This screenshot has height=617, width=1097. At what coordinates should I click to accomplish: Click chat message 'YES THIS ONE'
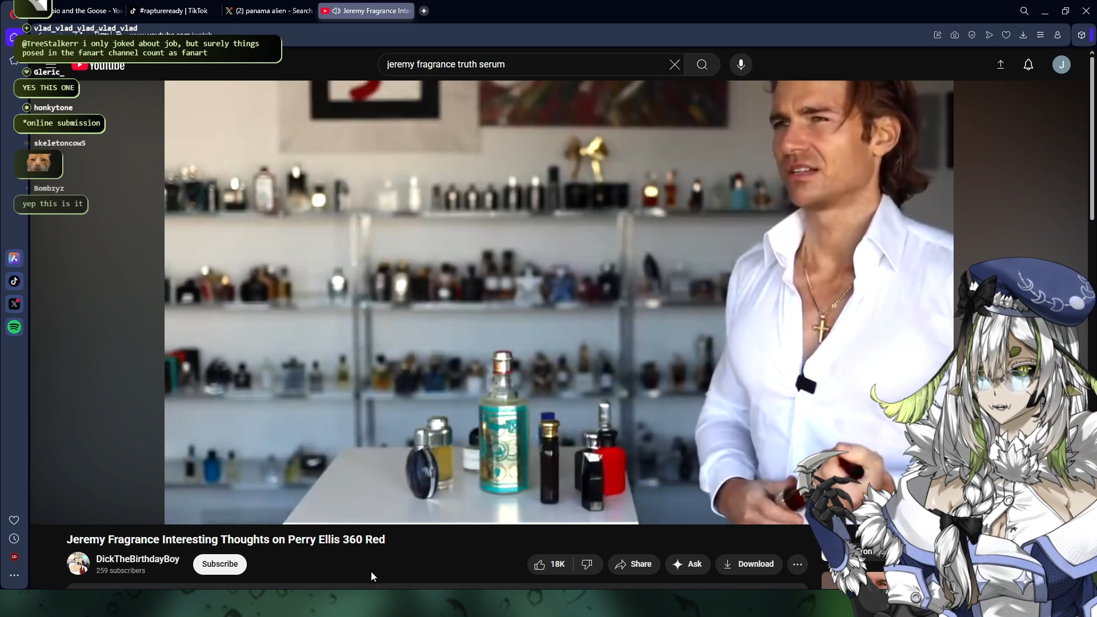pyautogui.click(x=48, y=88)
